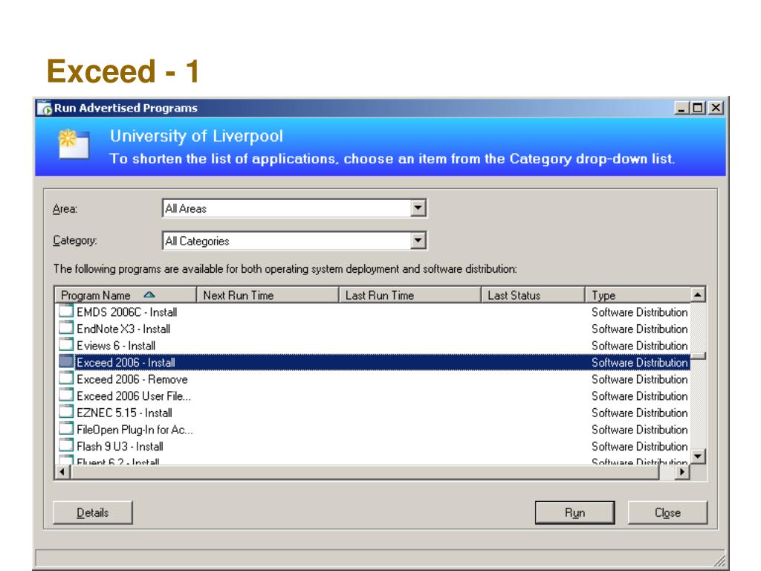The image size is (761, 571).
Task: Select the Exceed 2006 - Install row
Action: point(373,362)
